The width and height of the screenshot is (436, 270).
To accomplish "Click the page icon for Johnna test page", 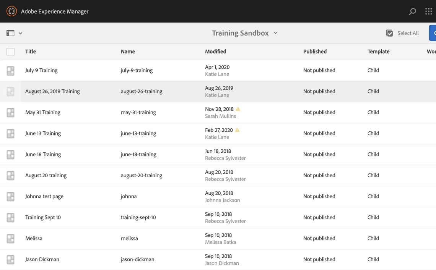I will pyautogui.click(x=11, y=197).
